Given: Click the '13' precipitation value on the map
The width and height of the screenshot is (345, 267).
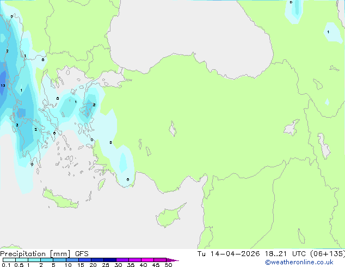Looking at the screenshot, I should [x=3, y=86].
